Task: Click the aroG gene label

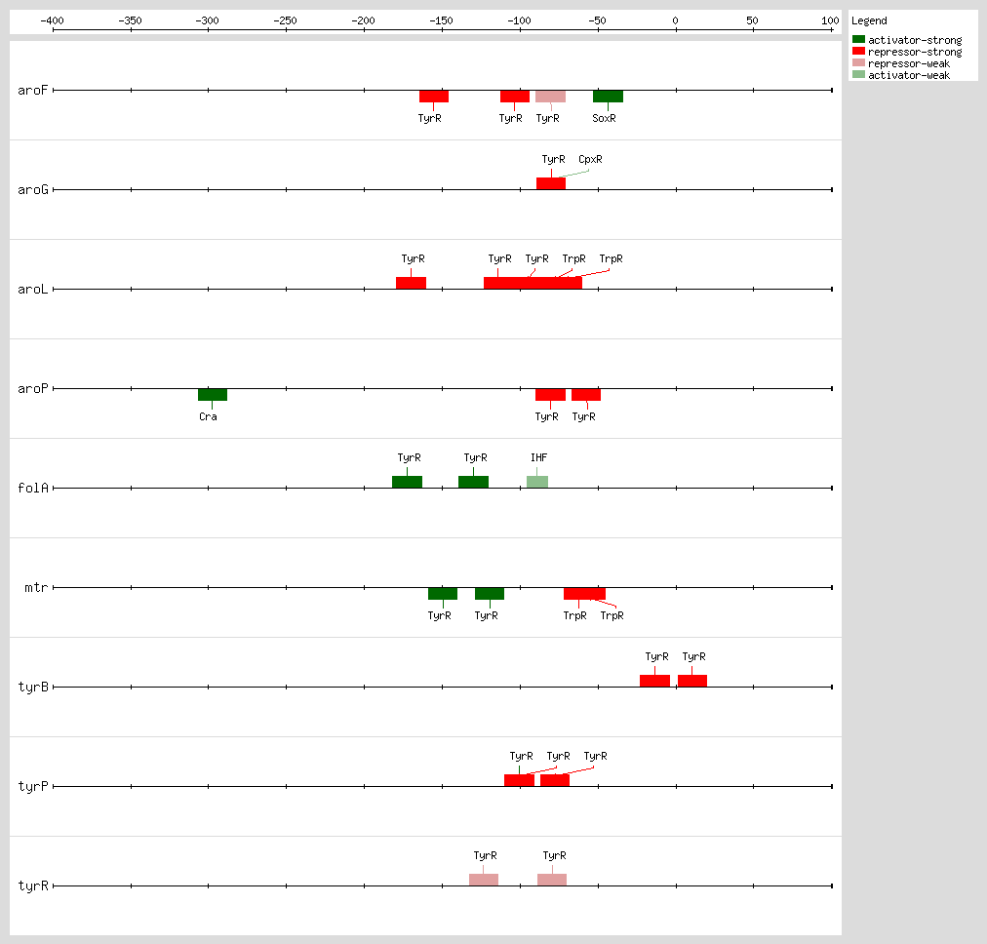Action: (x=33, y=189)
